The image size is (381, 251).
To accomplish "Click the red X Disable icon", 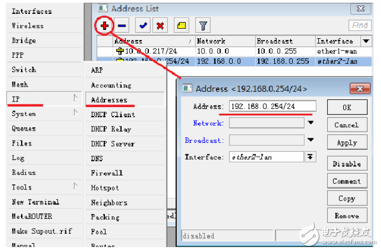I will [161, 26].
